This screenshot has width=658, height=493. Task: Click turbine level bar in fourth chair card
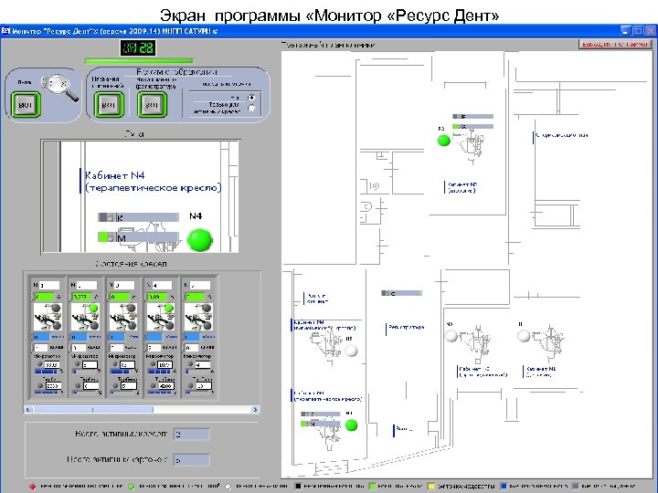[x=161, y=393]
